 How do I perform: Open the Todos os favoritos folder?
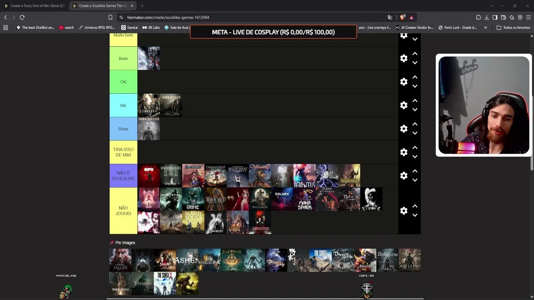(x=513, y=27)
